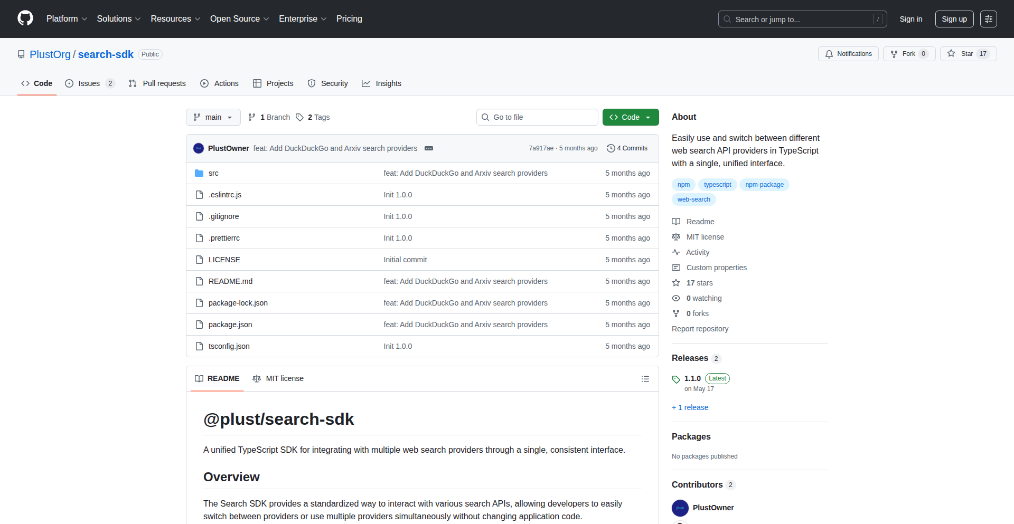Click the Notifications bell icon
Screen dimensions: 1014x524
point(829,54)
